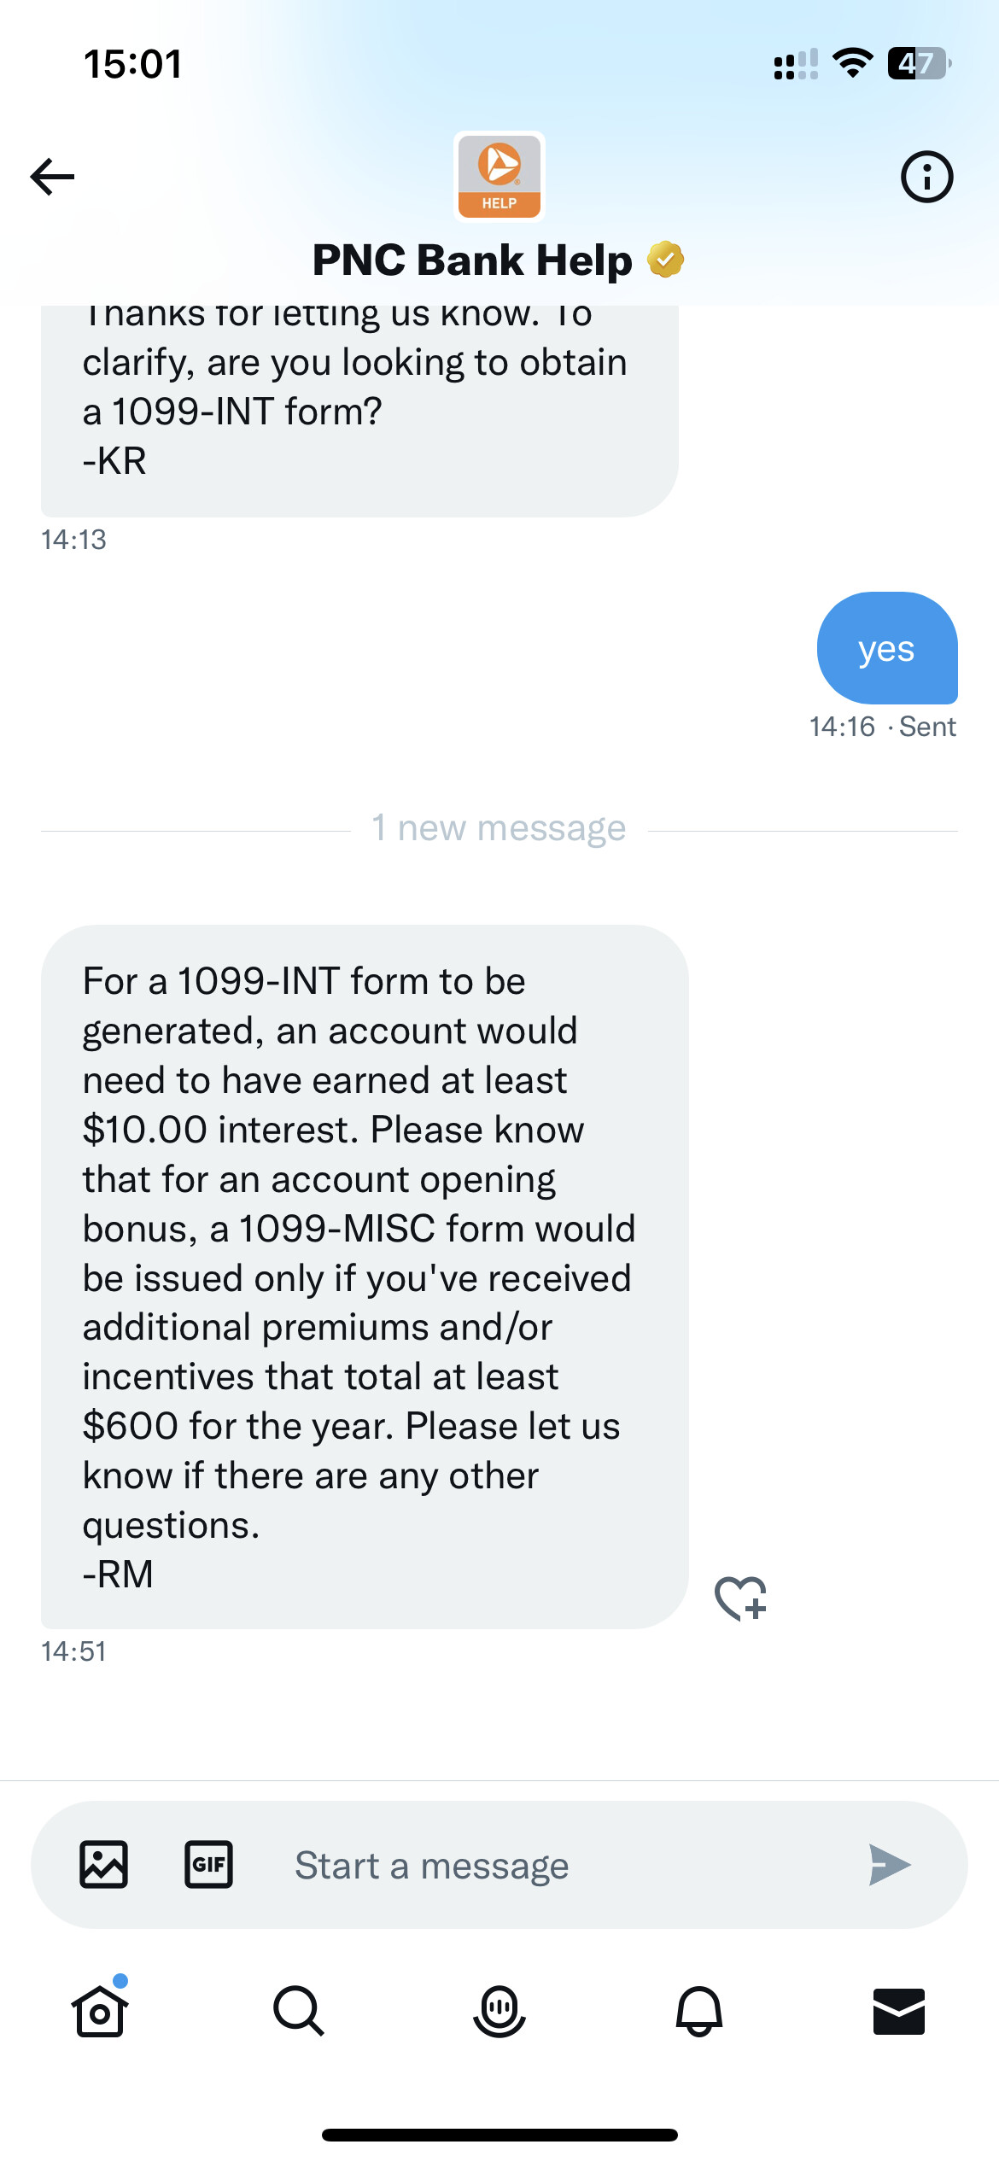Tap the "1 new message" divider
Viewport: 999px width, 2162px height.
pyautogui.click(x=499, y=828)
